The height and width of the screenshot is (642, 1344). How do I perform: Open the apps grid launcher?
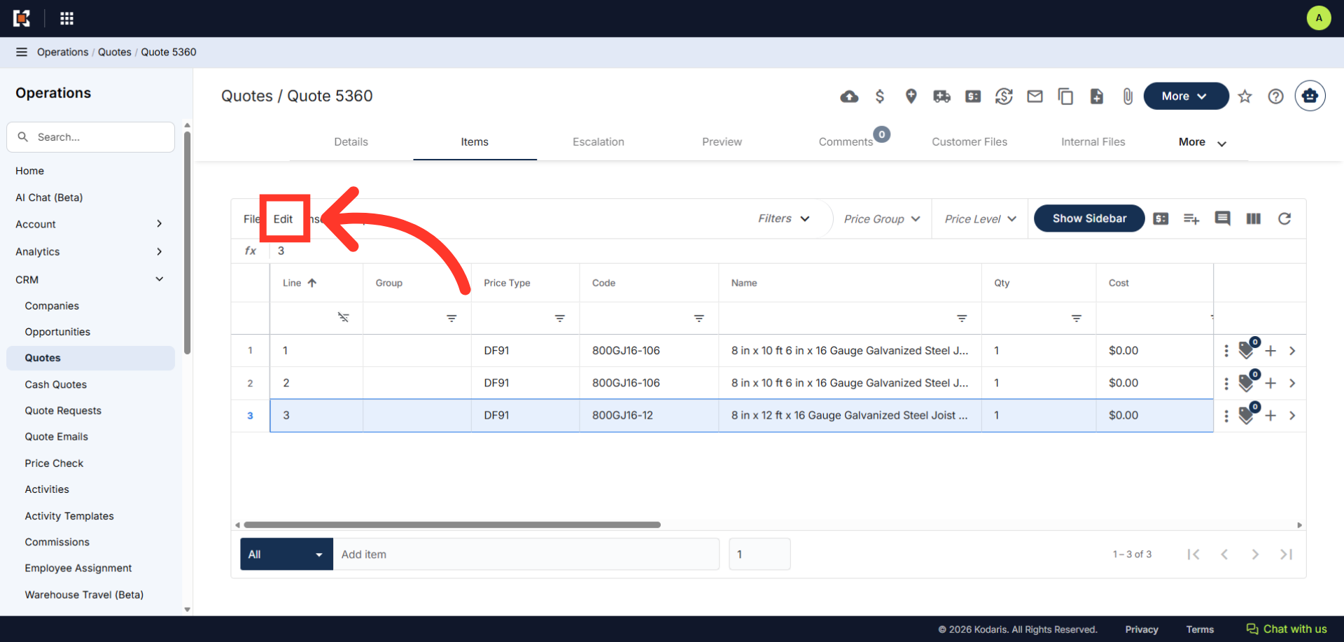pyautogui.click(x=66, y=18)
